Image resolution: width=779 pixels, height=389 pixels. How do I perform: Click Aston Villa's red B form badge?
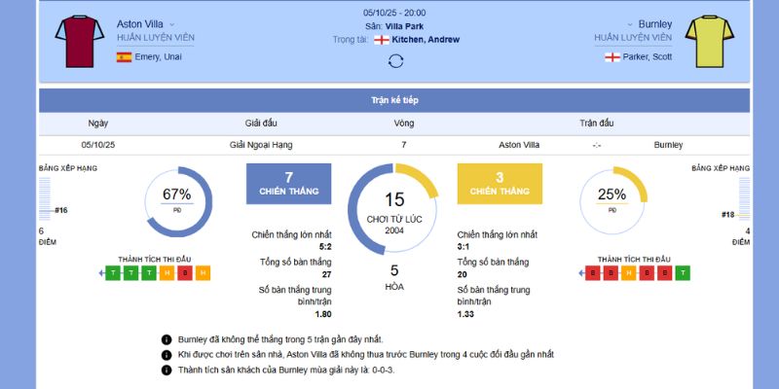tap(185, 273)
